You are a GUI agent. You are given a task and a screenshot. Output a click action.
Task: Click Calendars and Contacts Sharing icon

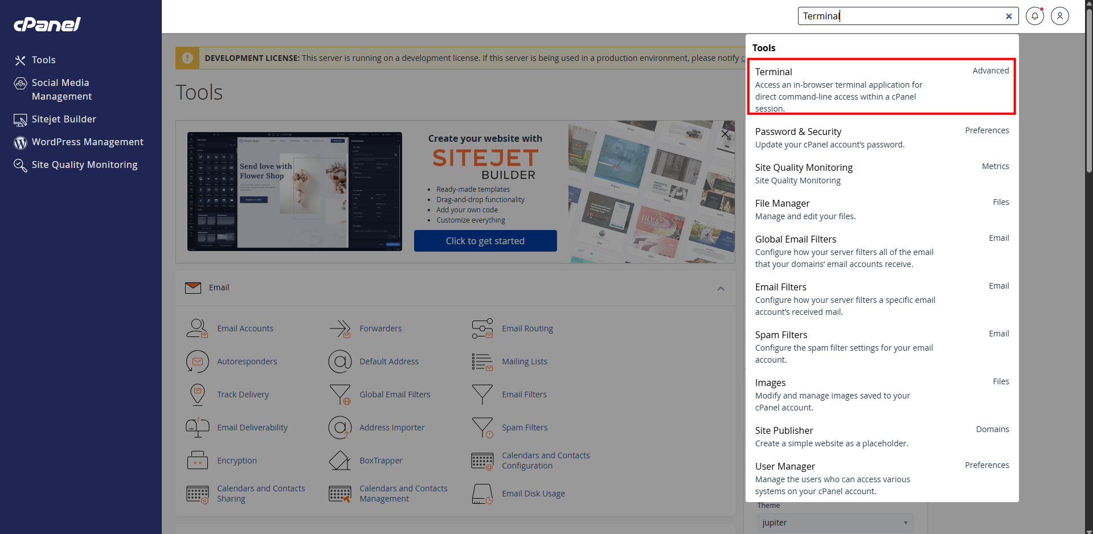point(198,494)
